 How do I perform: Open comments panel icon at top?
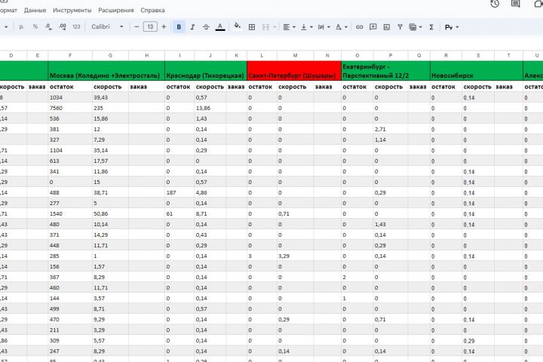(x=515, y=4)
